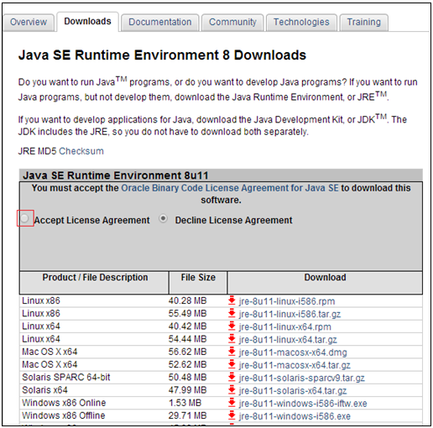Screen dimensions: 433x428
Task: Download jre-8u11-linux-x64.rpm file link
Action: point(285,326)
